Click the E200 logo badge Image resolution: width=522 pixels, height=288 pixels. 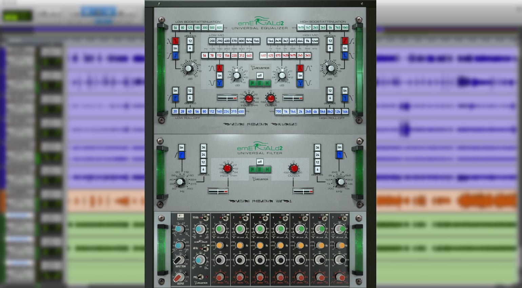pyautogui.click(x=180, y=216)
